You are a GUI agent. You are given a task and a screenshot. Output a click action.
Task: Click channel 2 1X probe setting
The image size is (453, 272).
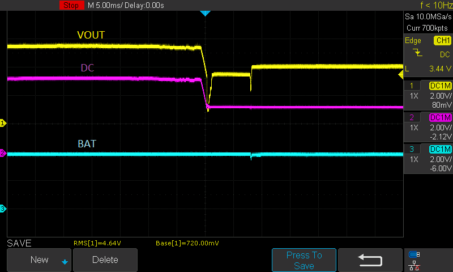(x=414, y=127)
